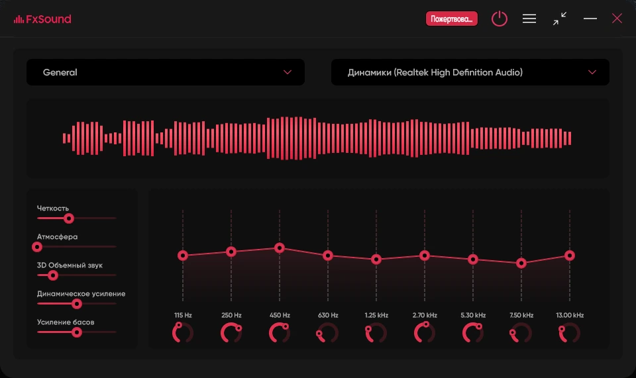Click the 13.00 kHz label
Screen dimensions: 636x378
(570, 315)
